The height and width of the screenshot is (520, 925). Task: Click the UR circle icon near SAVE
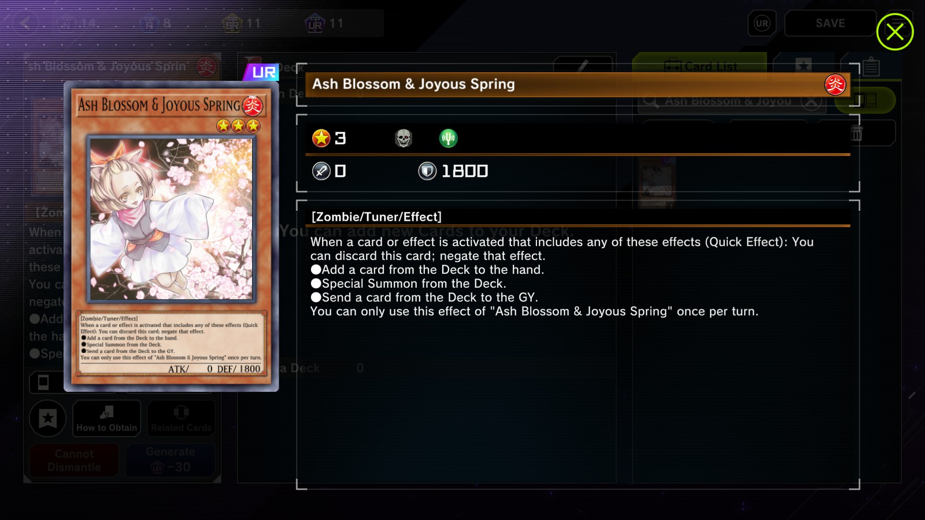[x=762, y=24]
